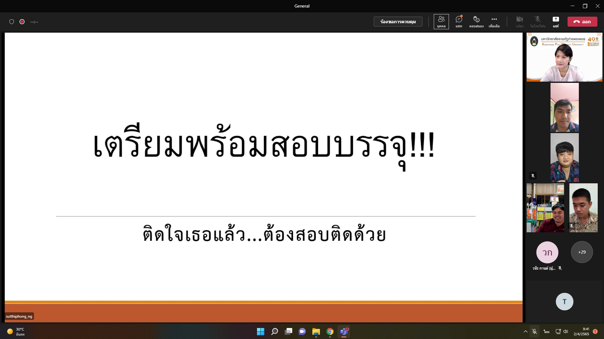Turn on the camera (กล้อง)

(x=520, y=22)
